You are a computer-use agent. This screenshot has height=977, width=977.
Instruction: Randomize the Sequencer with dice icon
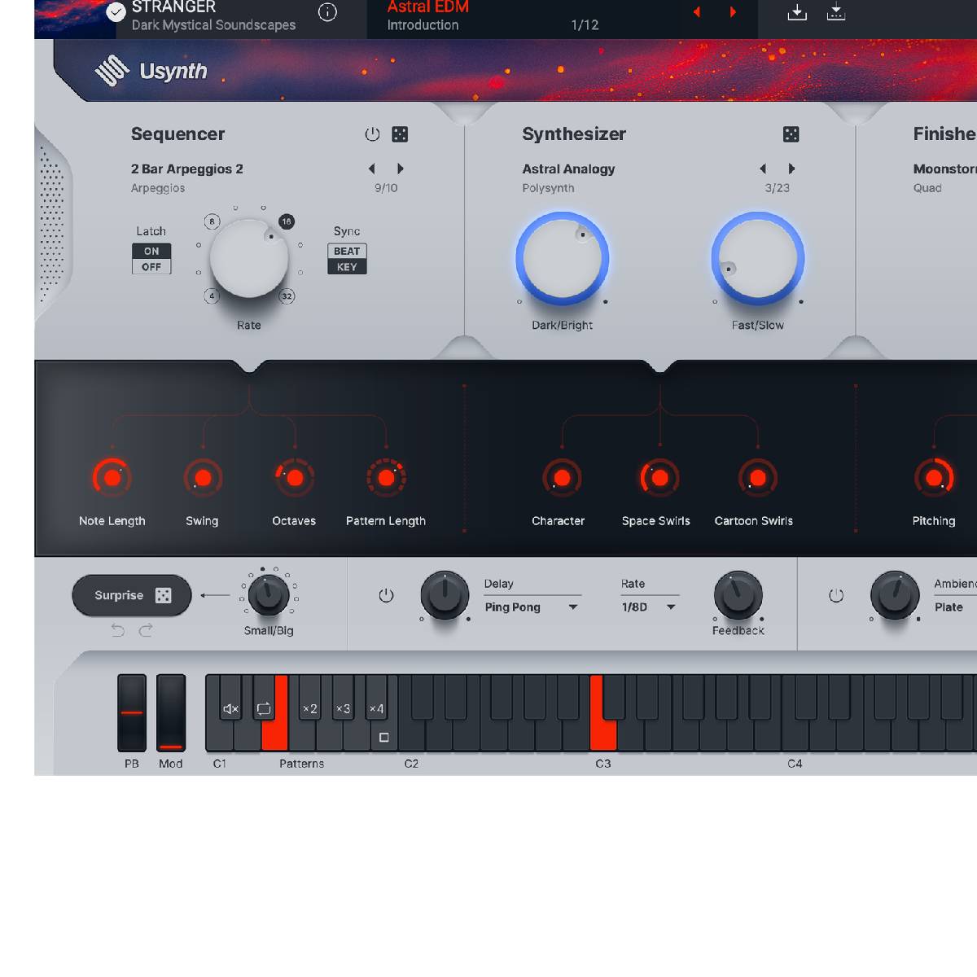[x=400, y=134]
